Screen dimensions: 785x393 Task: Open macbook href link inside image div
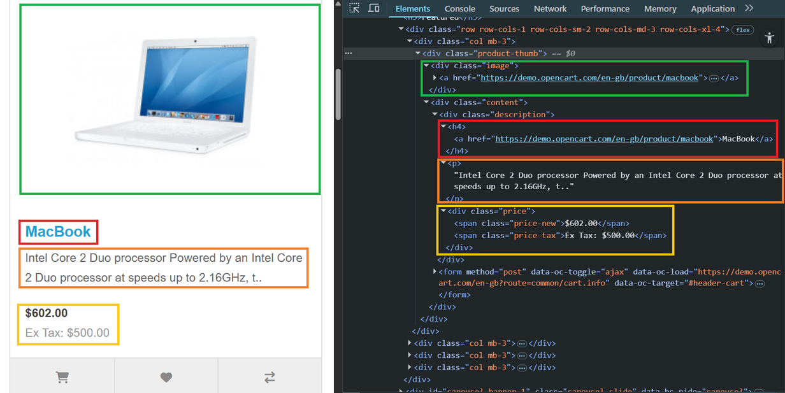point(589,78)
